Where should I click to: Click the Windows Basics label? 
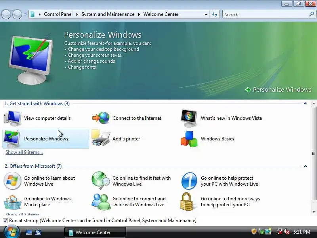218,139
